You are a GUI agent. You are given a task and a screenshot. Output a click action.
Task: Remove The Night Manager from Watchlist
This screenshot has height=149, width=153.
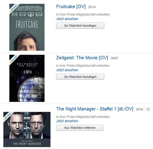pyautogui.click(x=80, y=128)
